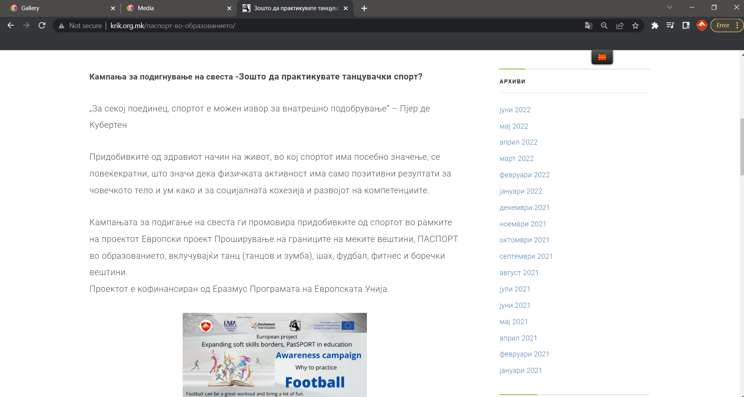Screen dimensions: 744x397
Task: Open the декември 2021 archive
Action: click(x=524, y=208)
